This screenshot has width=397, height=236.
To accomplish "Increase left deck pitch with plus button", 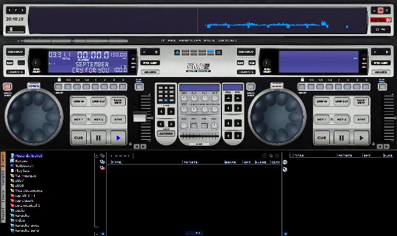I will 156,52.
